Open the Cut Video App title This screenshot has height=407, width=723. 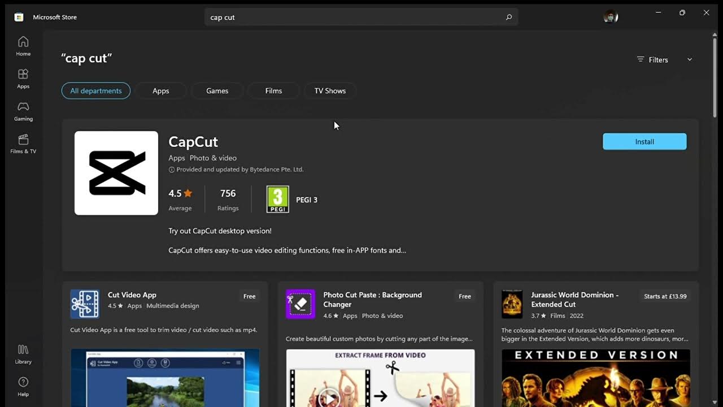(x=132, y=295)
